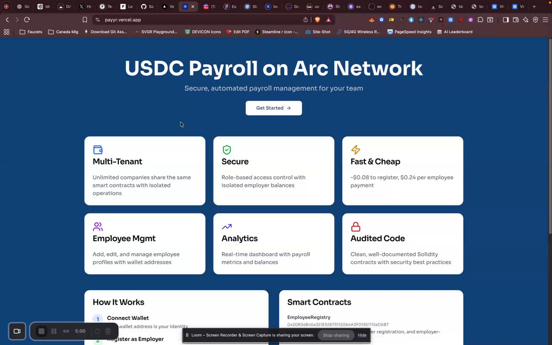Stop the Loom recording
This screenshot has height=345, width=552.
(41, 331)
